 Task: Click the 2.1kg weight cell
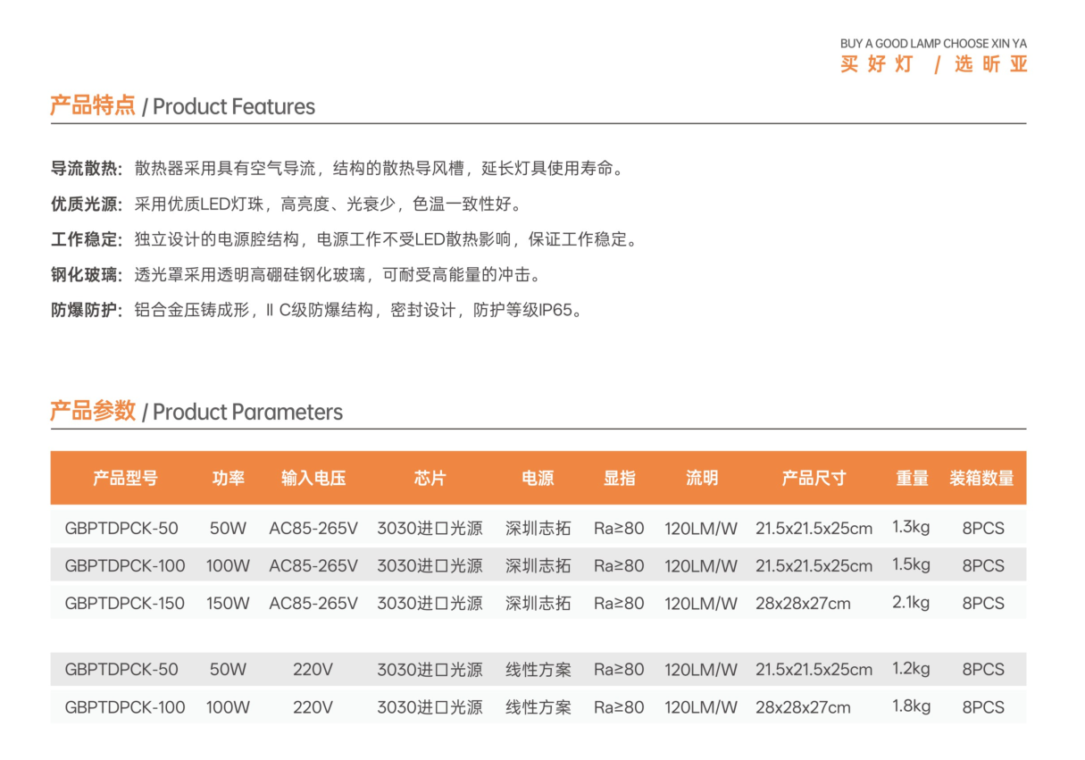click(x=911, y=603)
